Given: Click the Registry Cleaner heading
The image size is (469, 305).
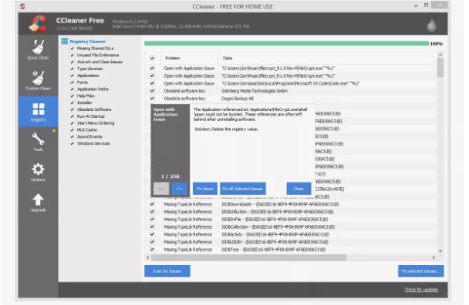Looking at the screenshot, I should pyautogui.click(x=88, y=42).
